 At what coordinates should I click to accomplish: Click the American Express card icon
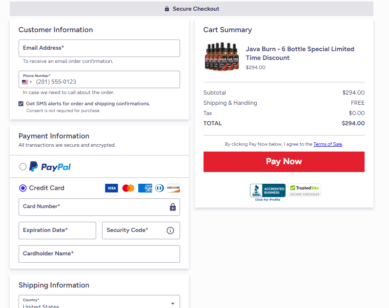(145, 188)
